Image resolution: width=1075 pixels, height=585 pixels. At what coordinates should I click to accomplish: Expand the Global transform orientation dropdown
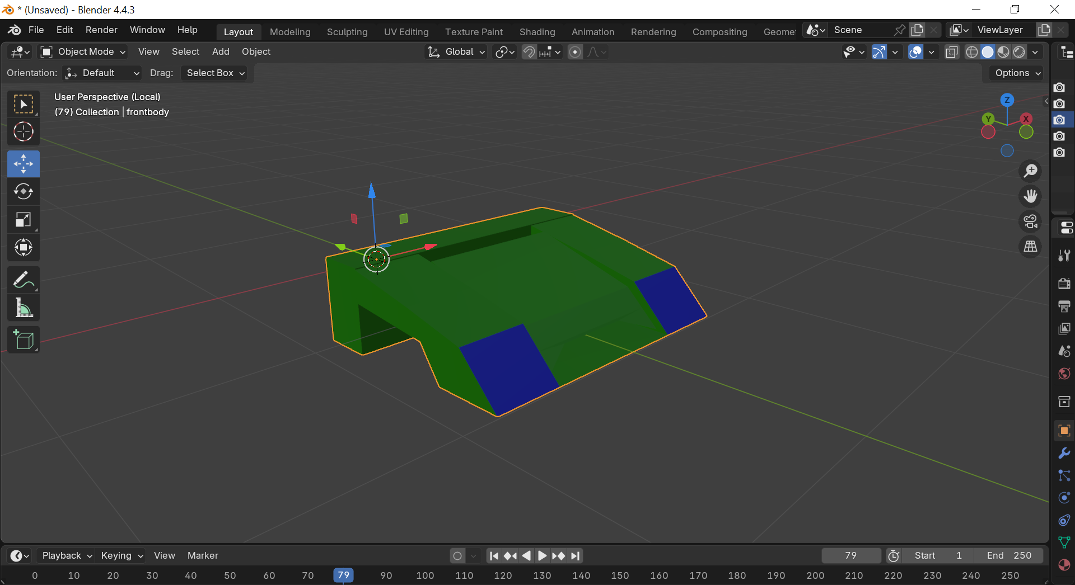click(456, 52)
